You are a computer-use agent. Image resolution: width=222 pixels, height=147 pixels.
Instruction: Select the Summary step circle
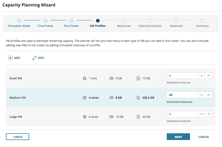point(202,21)
